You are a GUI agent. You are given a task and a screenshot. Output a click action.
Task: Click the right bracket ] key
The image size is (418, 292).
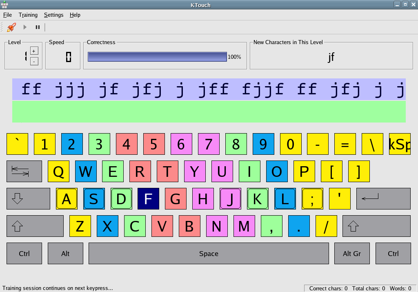(359, 171)
